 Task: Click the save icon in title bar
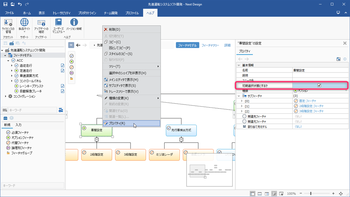5,4
